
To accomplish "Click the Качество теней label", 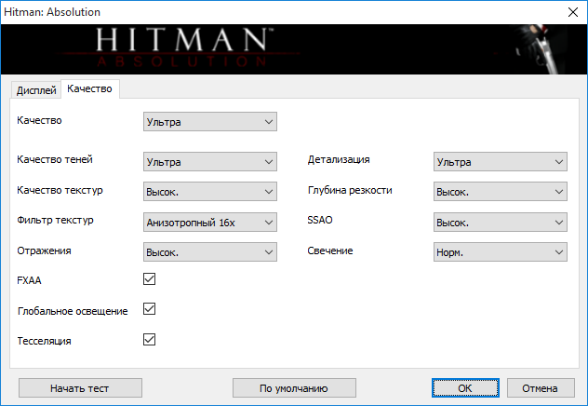I will pos(55,159).
